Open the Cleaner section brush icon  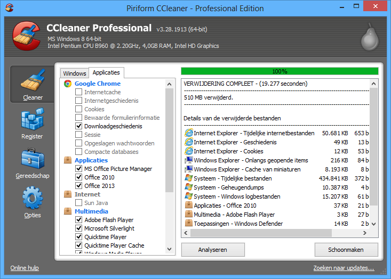(x=33, y=80)
